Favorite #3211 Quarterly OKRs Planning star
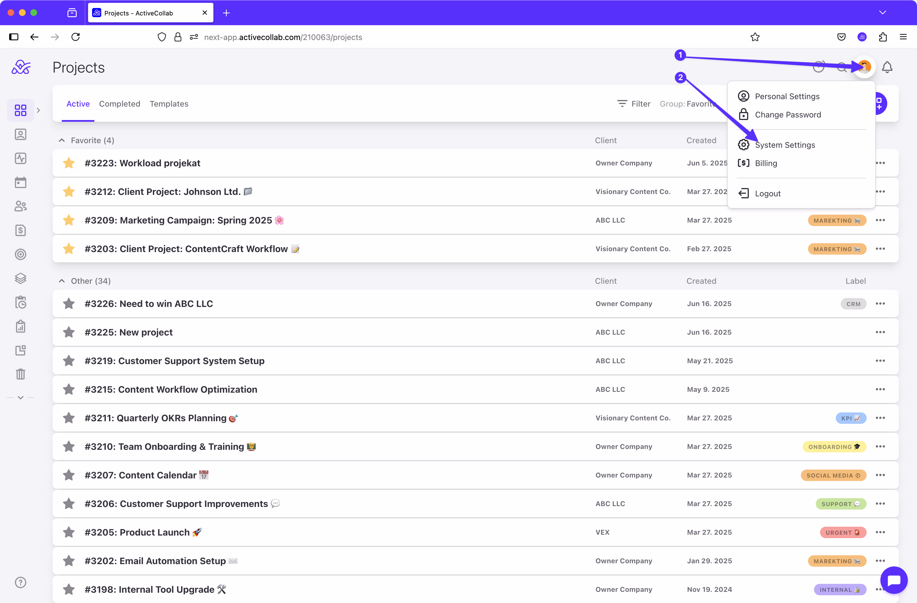Screen dimensions: 917x603 [69, 418]
